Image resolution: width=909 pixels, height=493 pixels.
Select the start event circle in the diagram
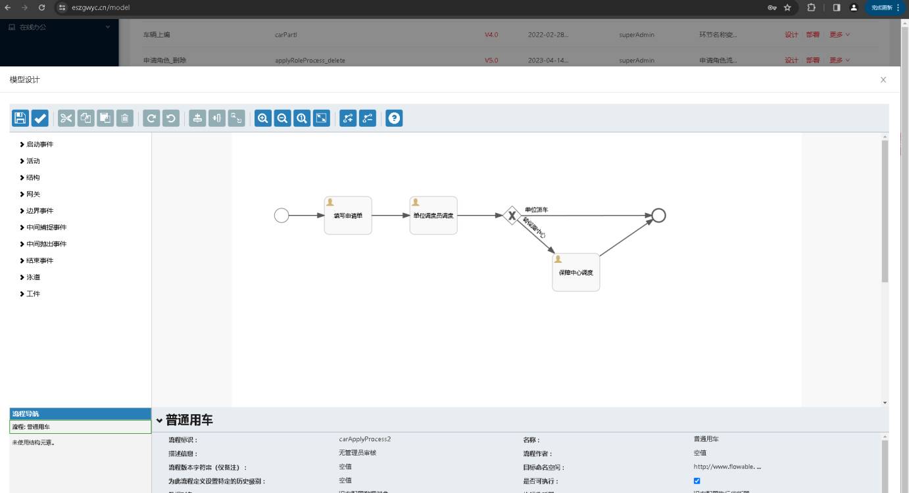[282, 216]
